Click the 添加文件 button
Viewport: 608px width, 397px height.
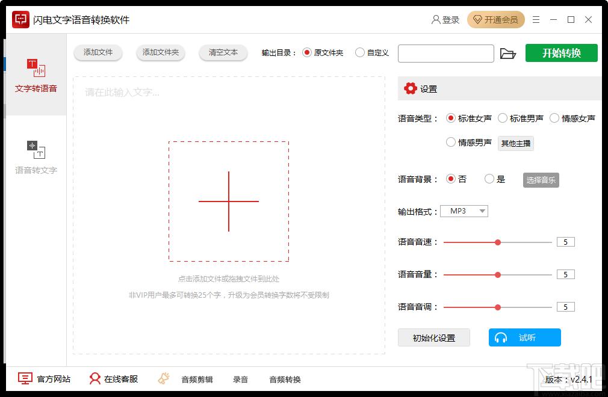coord(98,52)
